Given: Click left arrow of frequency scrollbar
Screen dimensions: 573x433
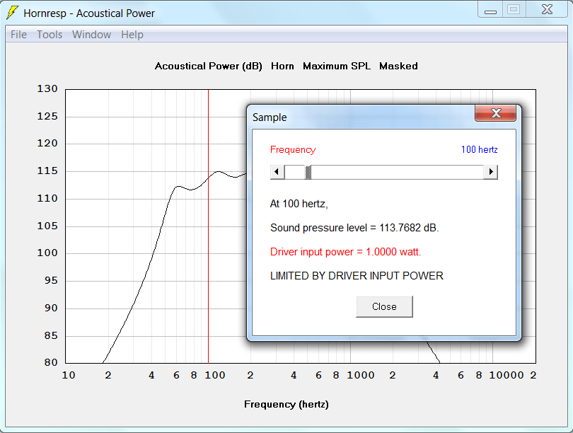Looking at the screenshot, I should (277, 172).
